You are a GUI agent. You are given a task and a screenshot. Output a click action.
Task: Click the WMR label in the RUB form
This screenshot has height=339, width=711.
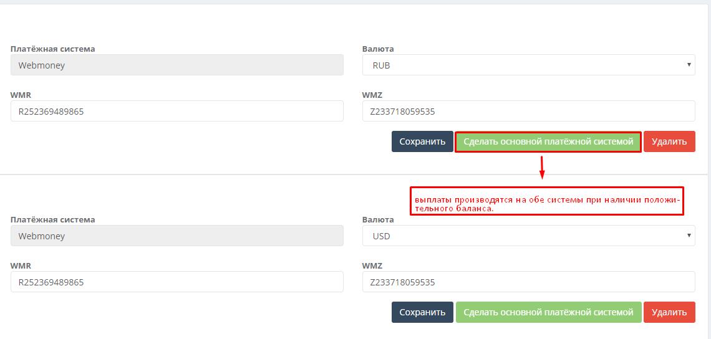pos(21,95)
